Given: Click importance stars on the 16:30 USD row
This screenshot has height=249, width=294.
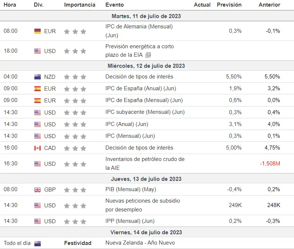Looking at the screenshot, I should tap(75, 164).
